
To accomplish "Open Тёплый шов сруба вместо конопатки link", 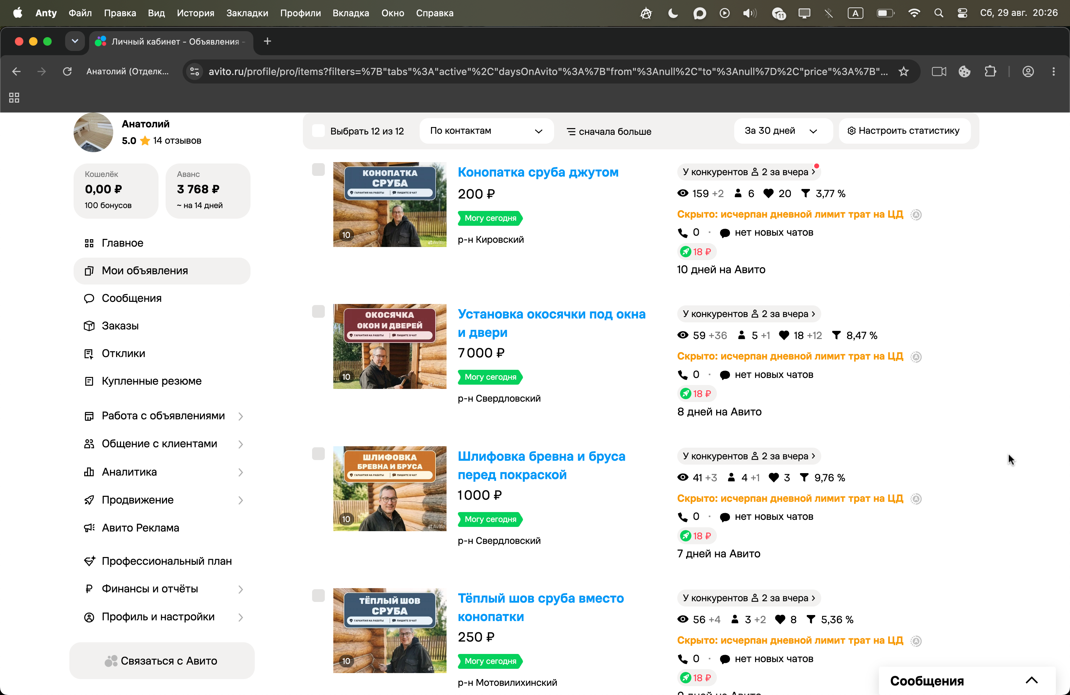I will tap(541, 607).
